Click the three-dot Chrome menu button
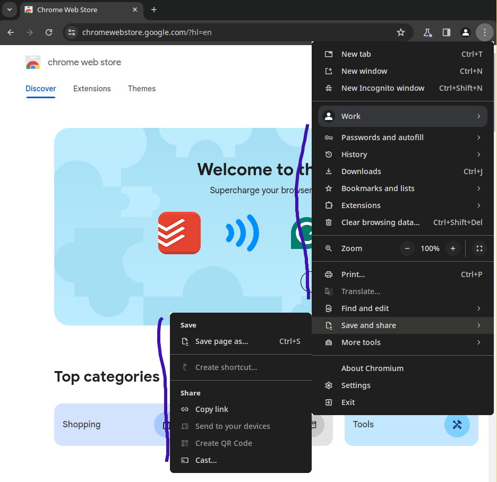497x482 pixels. 485,32
